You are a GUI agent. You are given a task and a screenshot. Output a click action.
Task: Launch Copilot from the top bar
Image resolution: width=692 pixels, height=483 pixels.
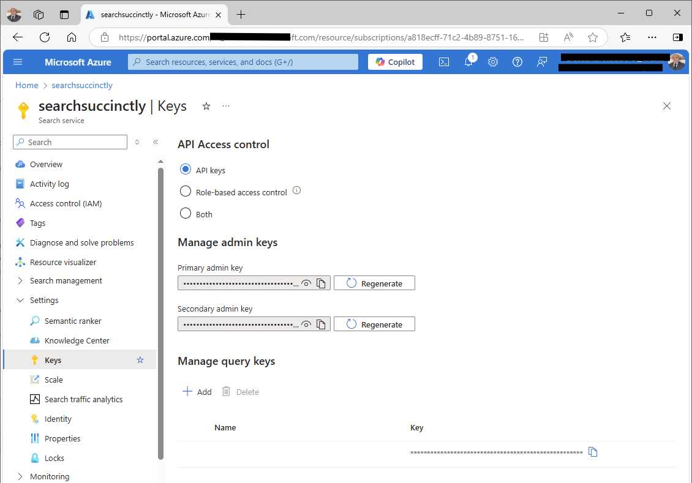click(x=395, y=61)
